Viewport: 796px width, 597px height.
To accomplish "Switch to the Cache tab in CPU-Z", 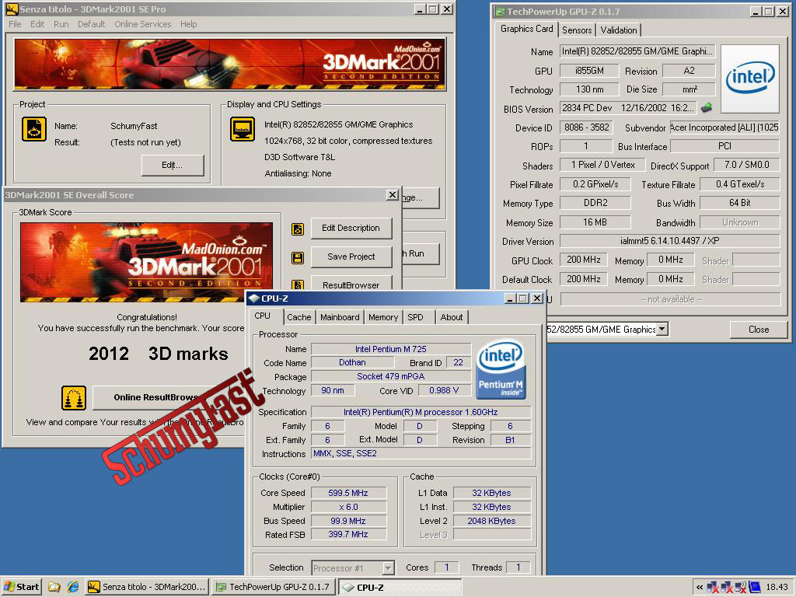I will [299, 317].
